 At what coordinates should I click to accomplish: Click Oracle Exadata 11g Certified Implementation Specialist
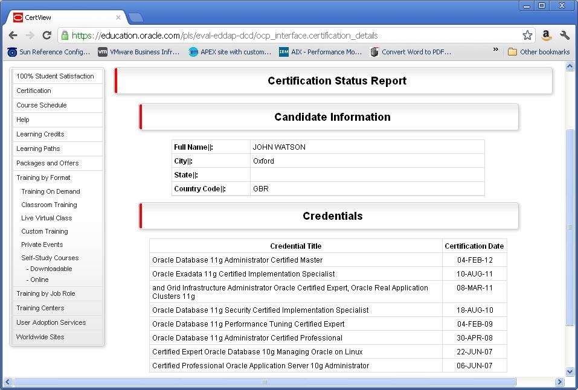[x=243, y=274]
